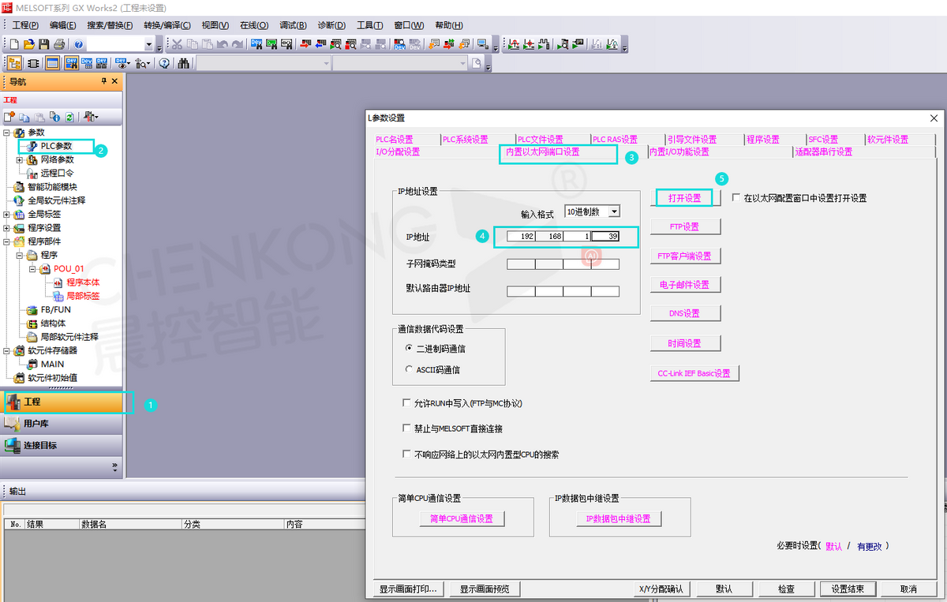Click the binoculars search icon
The image size is (947, 602).
tap(183, 64)
